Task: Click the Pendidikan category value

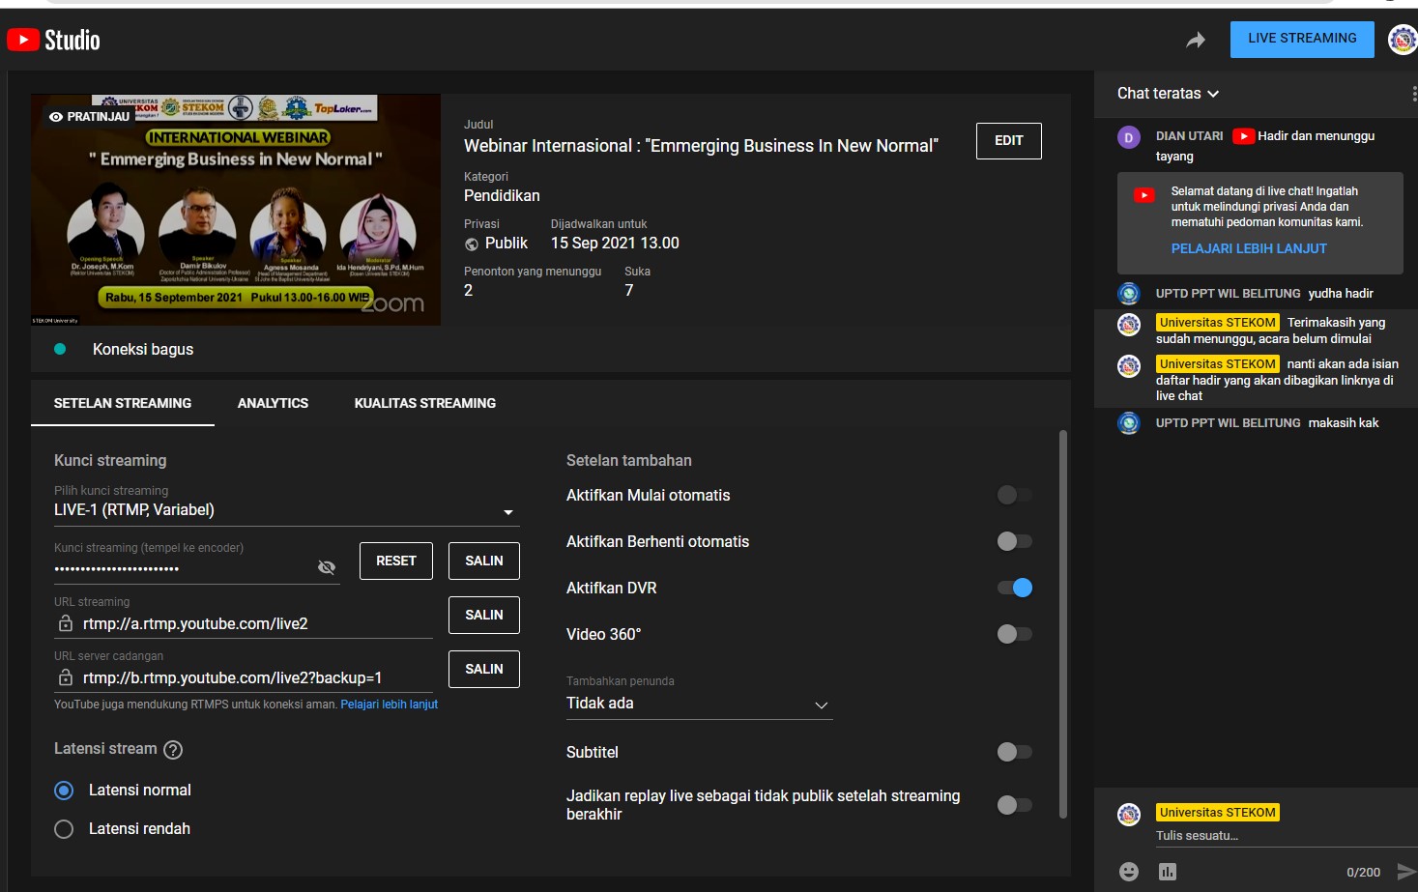Action: pyautogui.click(x=502, y=196)
